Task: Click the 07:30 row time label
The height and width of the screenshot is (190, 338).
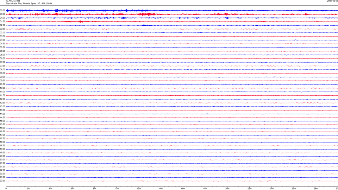Action: point(2,66)
